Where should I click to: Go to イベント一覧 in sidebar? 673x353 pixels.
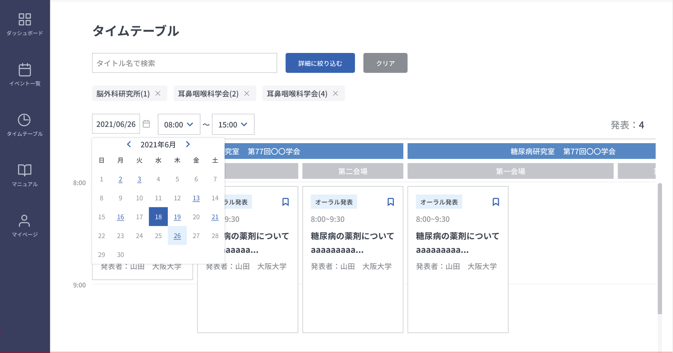(x=25, y=75)
